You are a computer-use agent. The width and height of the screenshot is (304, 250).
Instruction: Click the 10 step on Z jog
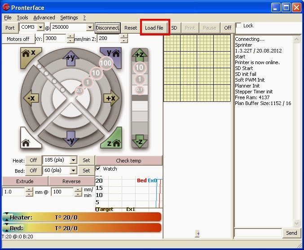pos(139,67)
